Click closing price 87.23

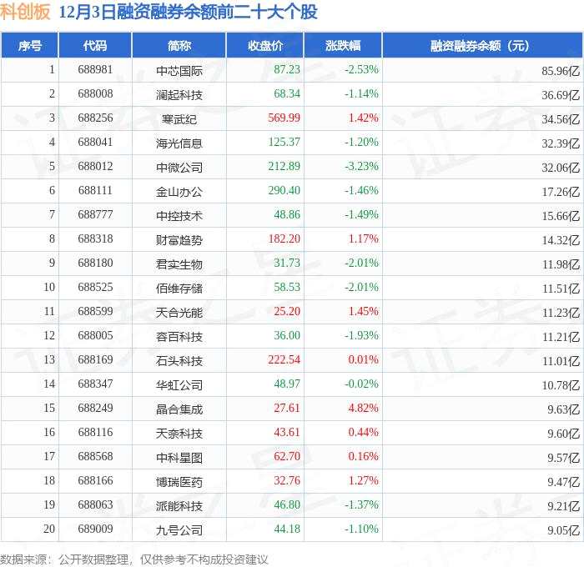click(287, 69)
